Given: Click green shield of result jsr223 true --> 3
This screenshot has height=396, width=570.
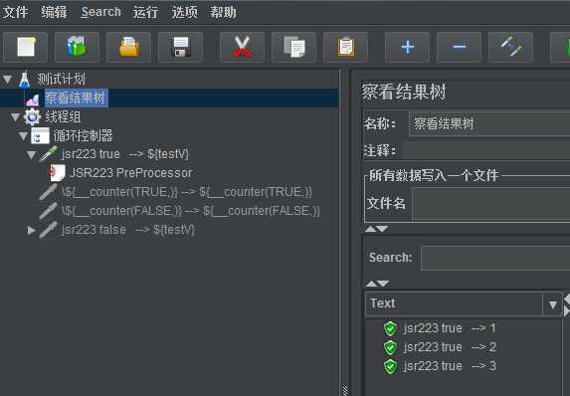Looking at the screenshot, I should (390, 366).
